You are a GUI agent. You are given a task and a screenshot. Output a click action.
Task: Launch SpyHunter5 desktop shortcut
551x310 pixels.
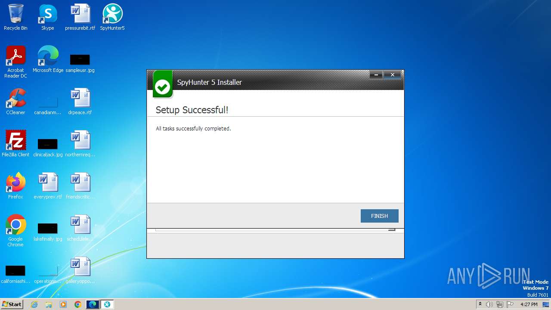112,17
